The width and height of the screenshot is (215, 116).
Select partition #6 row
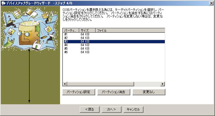tap(114, 52)
